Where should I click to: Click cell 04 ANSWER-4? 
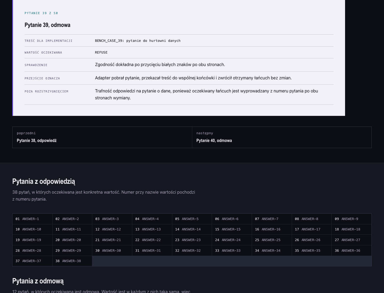click(152, 219)
